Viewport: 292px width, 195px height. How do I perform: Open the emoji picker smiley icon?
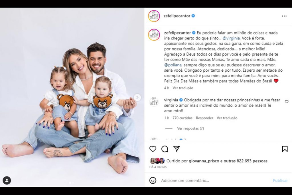[153, 180]
